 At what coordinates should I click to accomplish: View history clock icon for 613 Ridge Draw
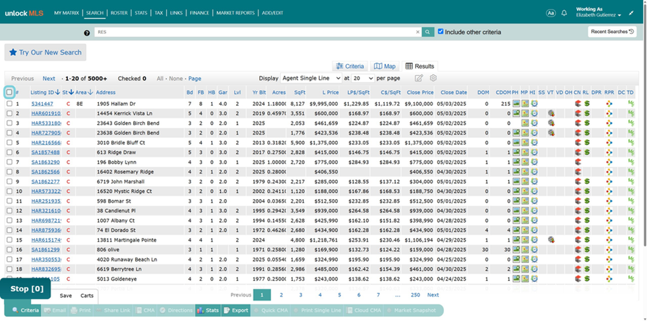click(x=534, y=152)
